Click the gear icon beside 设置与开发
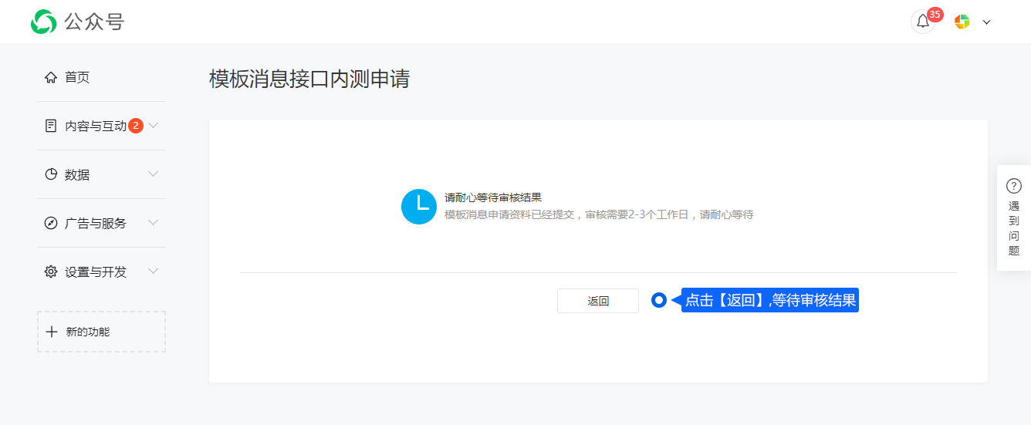Screen dimensions: 1031x425 tap(51, 272)
